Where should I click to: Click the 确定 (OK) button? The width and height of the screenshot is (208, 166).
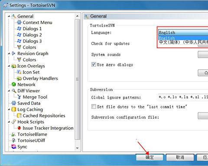[149, 157]
